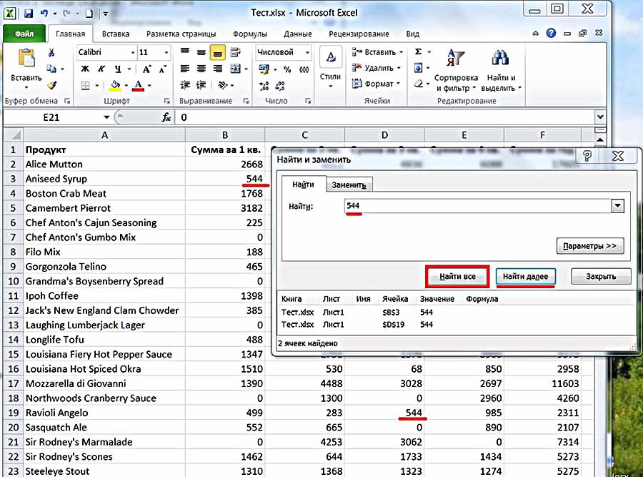Open the Calibri font name dropdown
The image size is (643, 477).
pos(133,53)
